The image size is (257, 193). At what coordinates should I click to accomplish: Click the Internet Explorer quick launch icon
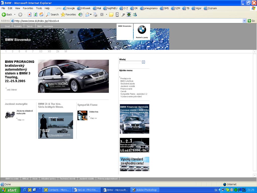(x=25, y=190)
